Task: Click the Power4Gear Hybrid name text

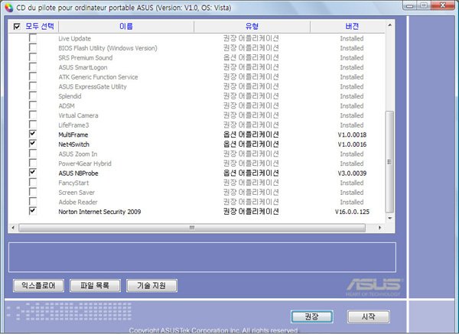Action: [x=85, y=164]
